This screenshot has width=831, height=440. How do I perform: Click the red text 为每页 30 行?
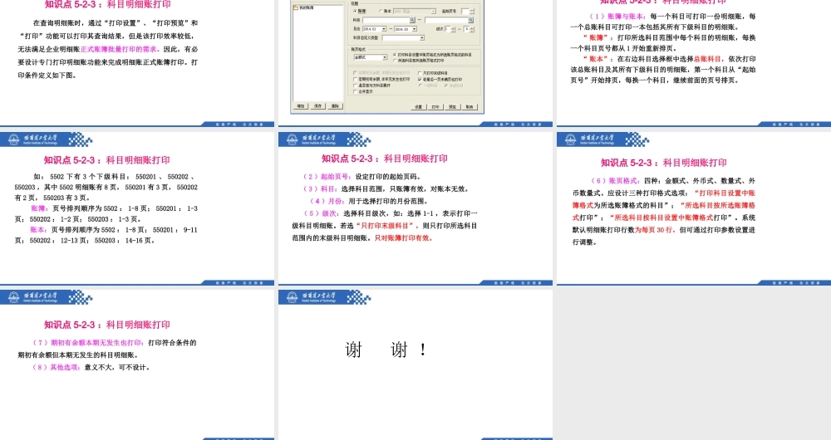coord(654,230)
